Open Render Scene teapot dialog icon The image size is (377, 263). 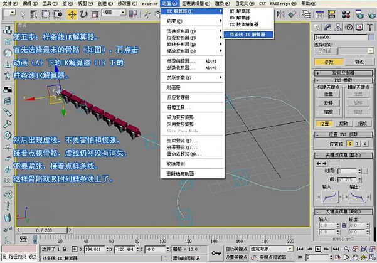pyautogui.click(x=359, y=14)
